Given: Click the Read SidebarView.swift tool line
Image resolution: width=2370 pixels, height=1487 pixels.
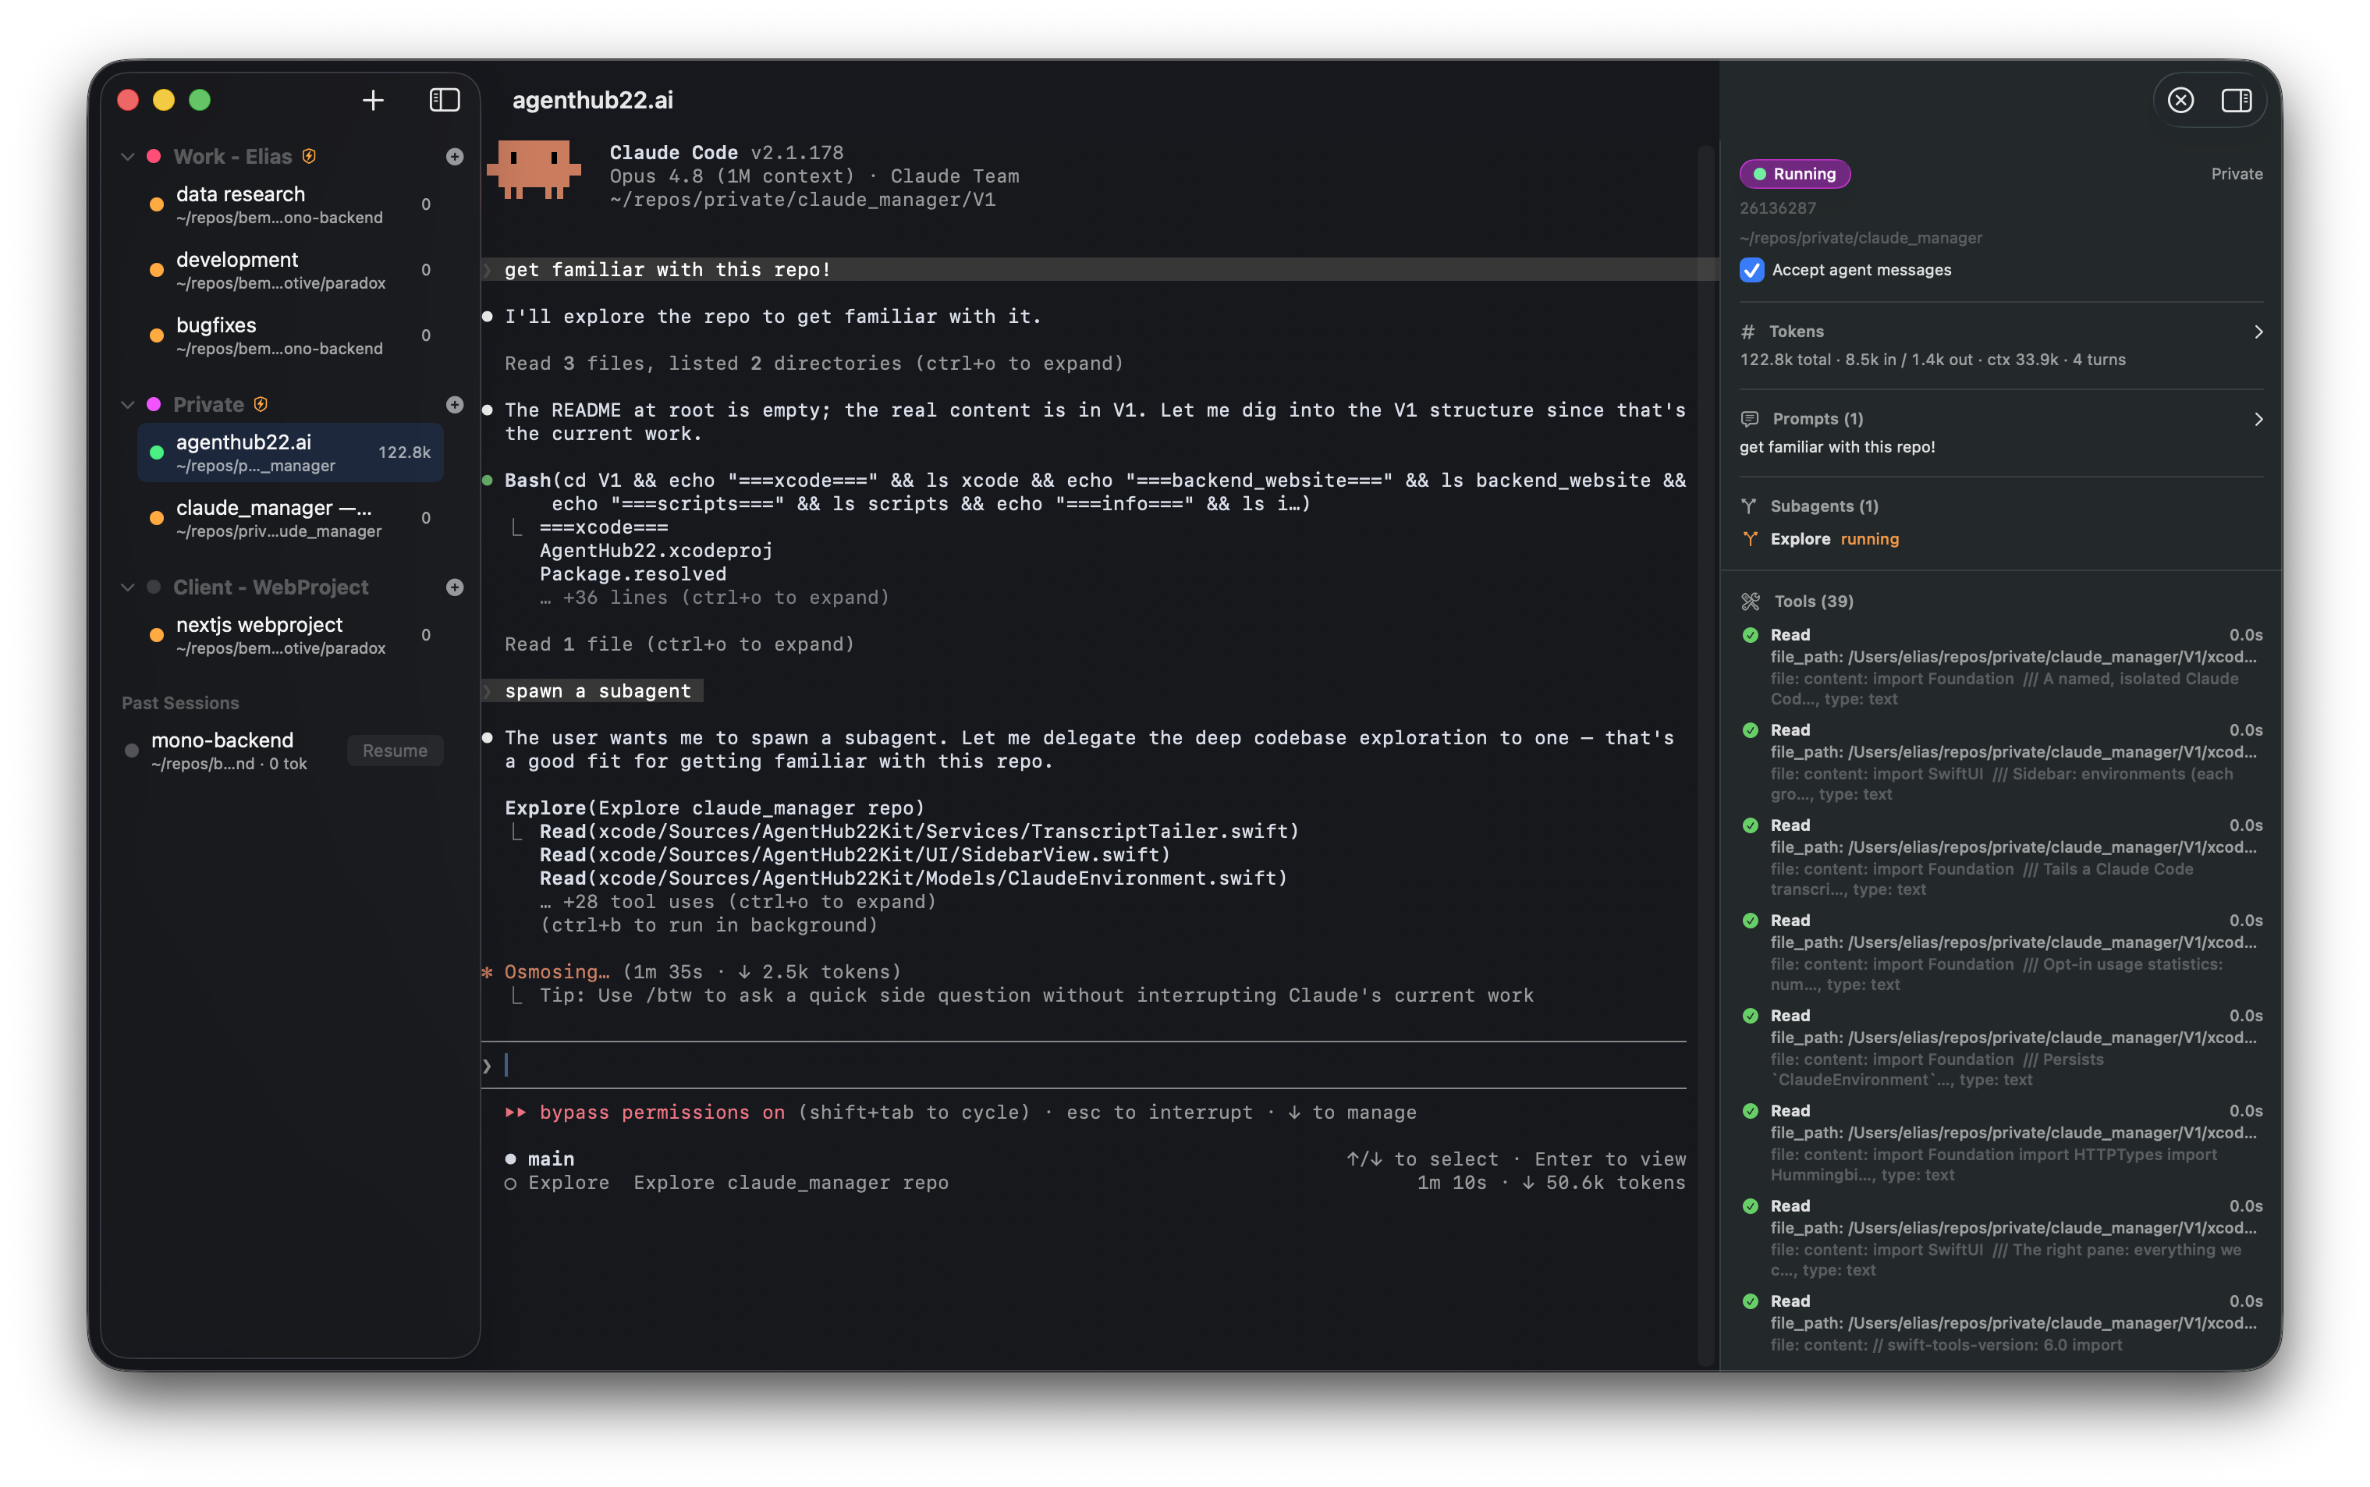Looking at the screenshot, I should [854, 856].
